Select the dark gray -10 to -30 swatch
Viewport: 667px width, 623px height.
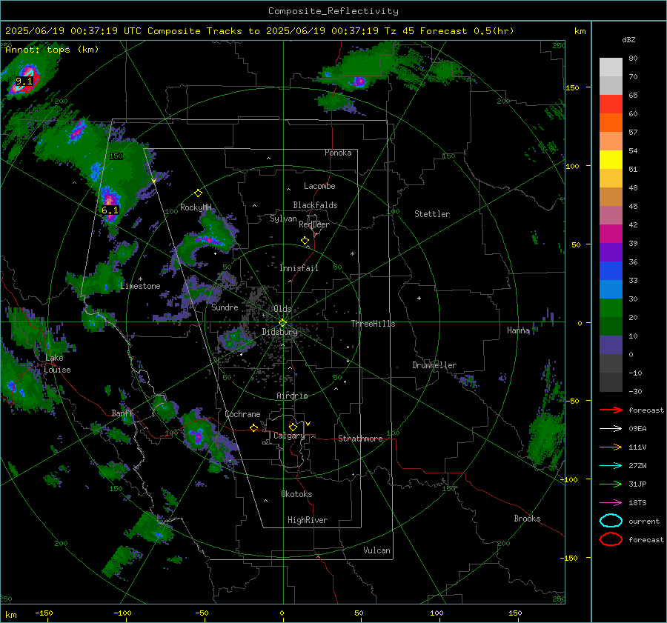tap(611, 382)
